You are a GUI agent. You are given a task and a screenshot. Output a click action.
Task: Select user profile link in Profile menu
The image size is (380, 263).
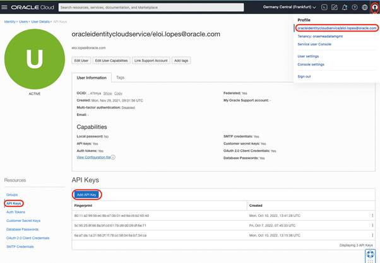(337, 28)
